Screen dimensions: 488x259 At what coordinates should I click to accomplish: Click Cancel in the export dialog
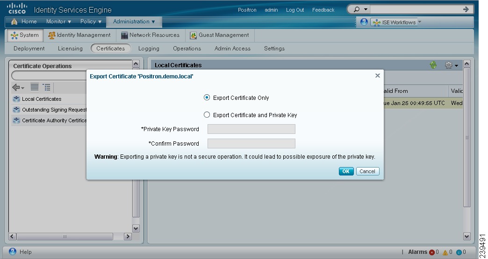(x=367, y=171)
